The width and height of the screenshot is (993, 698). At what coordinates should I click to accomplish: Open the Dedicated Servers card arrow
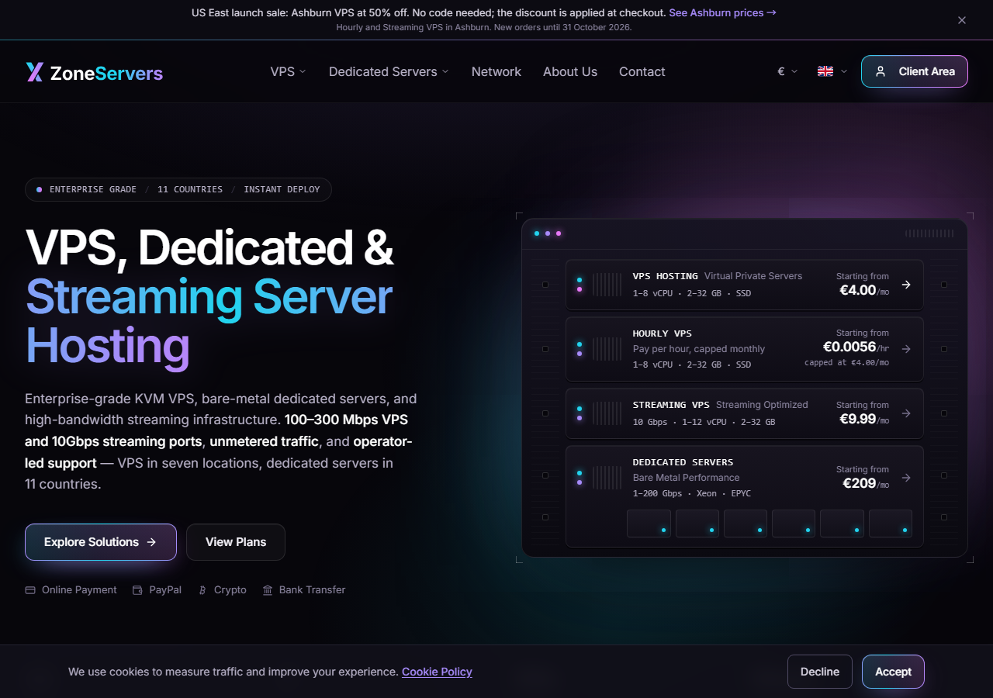tap(906, 478)
